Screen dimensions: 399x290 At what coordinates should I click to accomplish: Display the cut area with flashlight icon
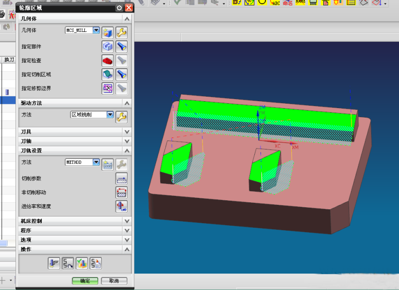tap(121, 75)
